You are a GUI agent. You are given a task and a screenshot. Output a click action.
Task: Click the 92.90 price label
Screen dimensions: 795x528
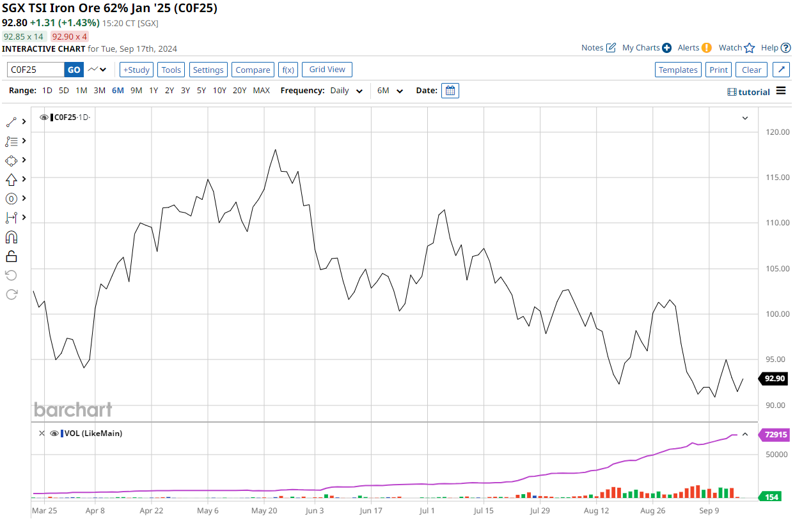774,379
